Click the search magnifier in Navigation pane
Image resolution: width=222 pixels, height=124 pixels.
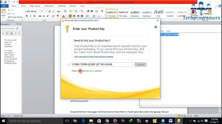coord(17,28)
